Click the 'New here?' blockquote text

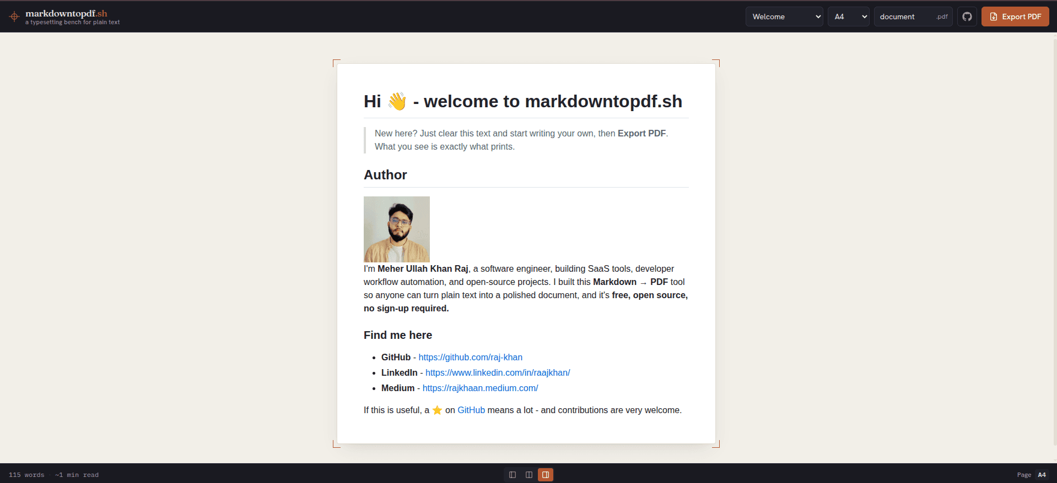tap(521, 140)
